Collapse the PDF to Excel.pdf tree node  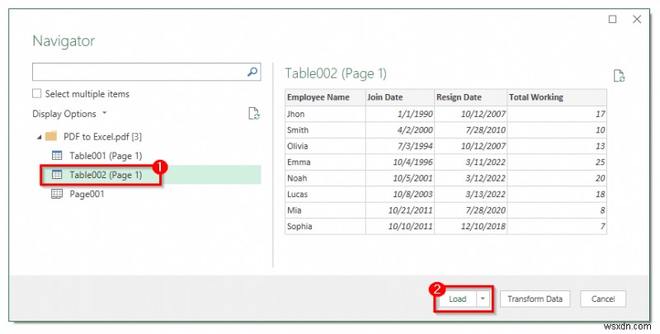(39, 137)
